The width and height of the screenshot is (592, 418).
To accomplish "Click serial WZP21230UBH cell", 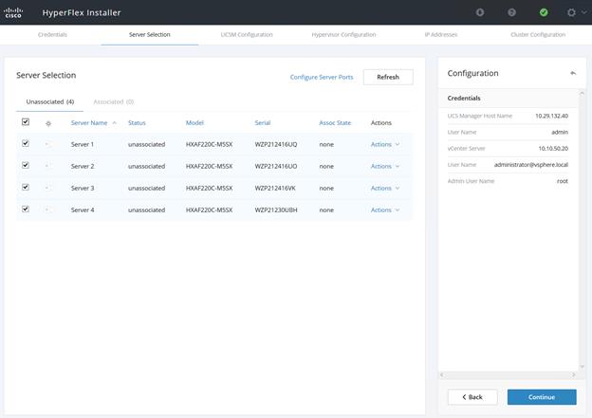I will tap(276, 210).
